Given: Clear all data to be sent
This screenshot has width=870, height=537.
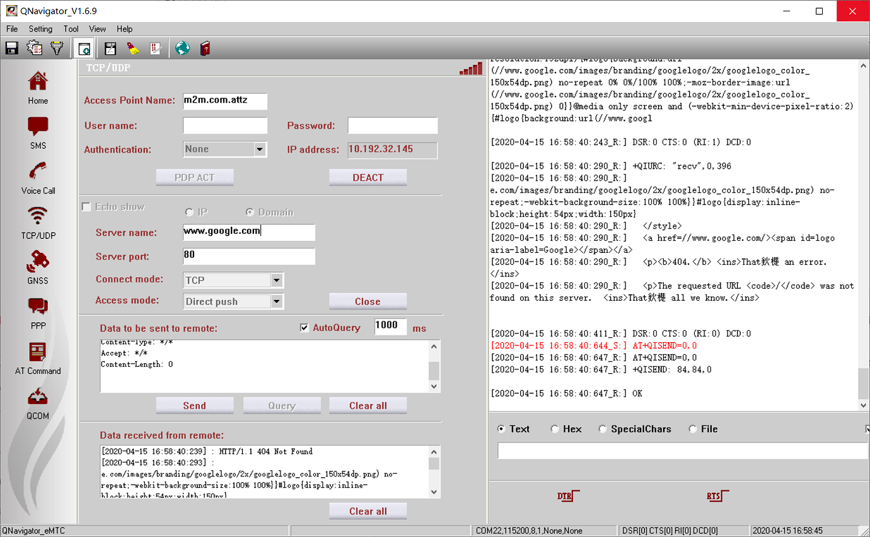Looking at the screenshot, I should 368,405.
